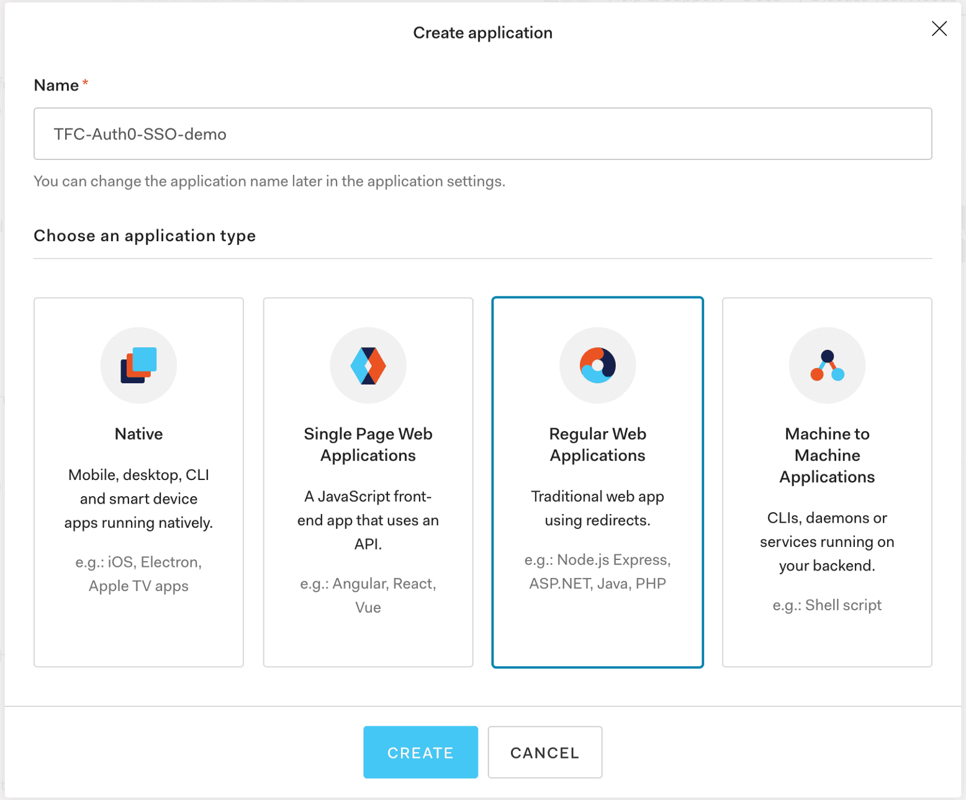Click 'Mobile, desktop, CLI and smart device' description

click(x=138, y=499)
